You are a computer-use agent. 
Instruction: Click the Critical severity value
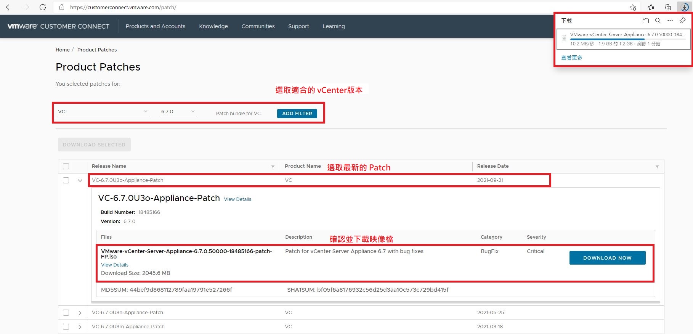[x=536, y=251]
